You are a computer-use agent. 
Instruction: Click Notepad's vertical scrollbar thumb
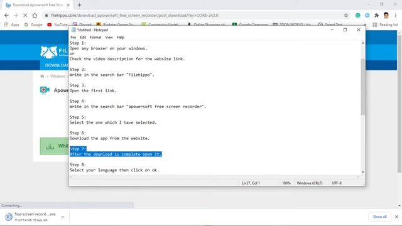pos(363,87)
